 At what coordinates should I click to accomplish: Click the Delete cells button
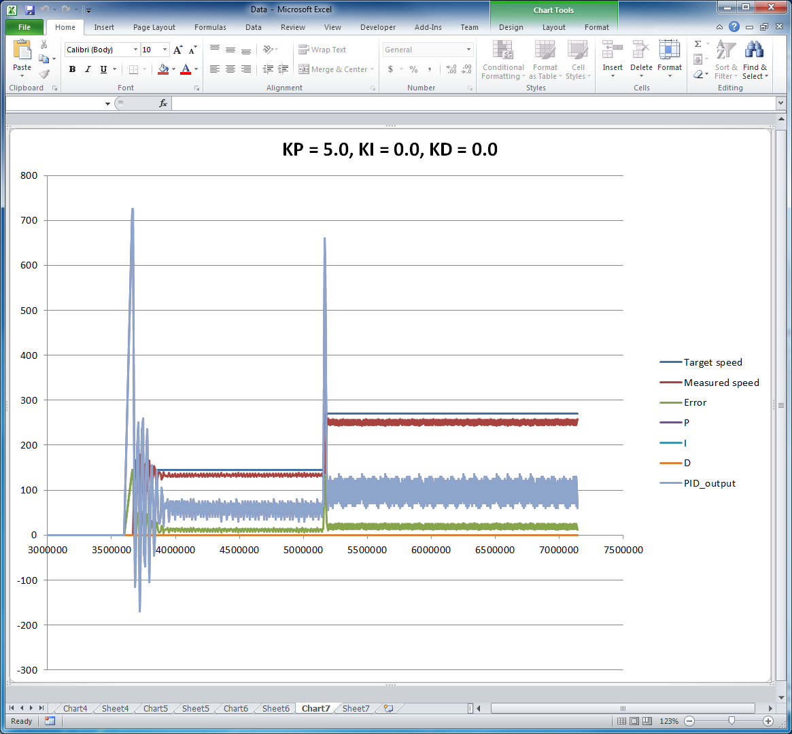coord(641,60)
